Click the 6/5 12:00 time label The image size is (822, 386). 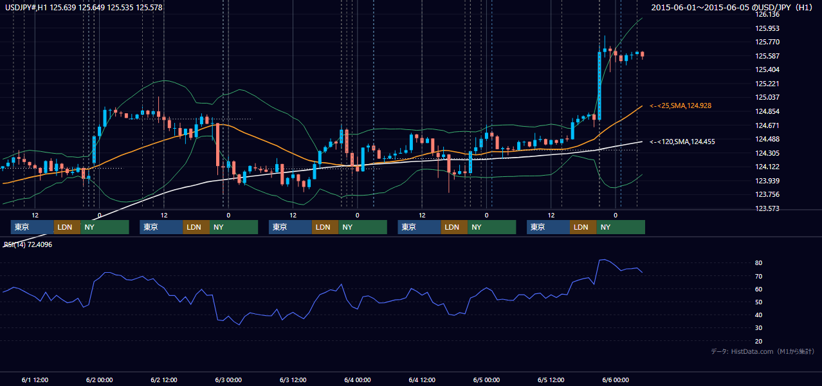(551, 380)
